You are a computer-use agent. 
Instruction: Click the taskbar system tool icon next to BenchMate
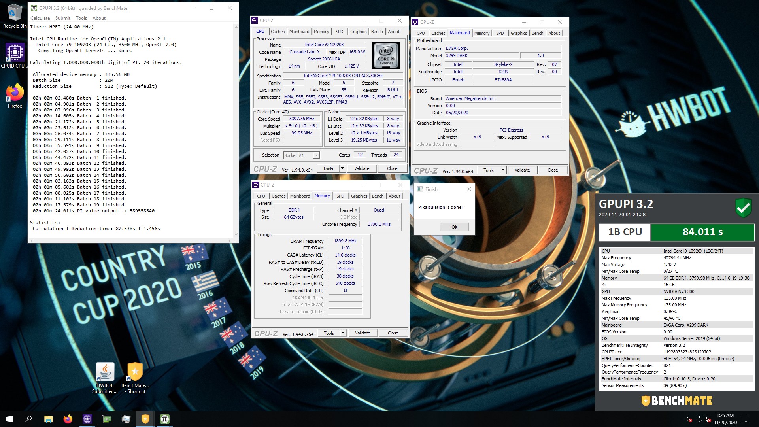point(126,419)
